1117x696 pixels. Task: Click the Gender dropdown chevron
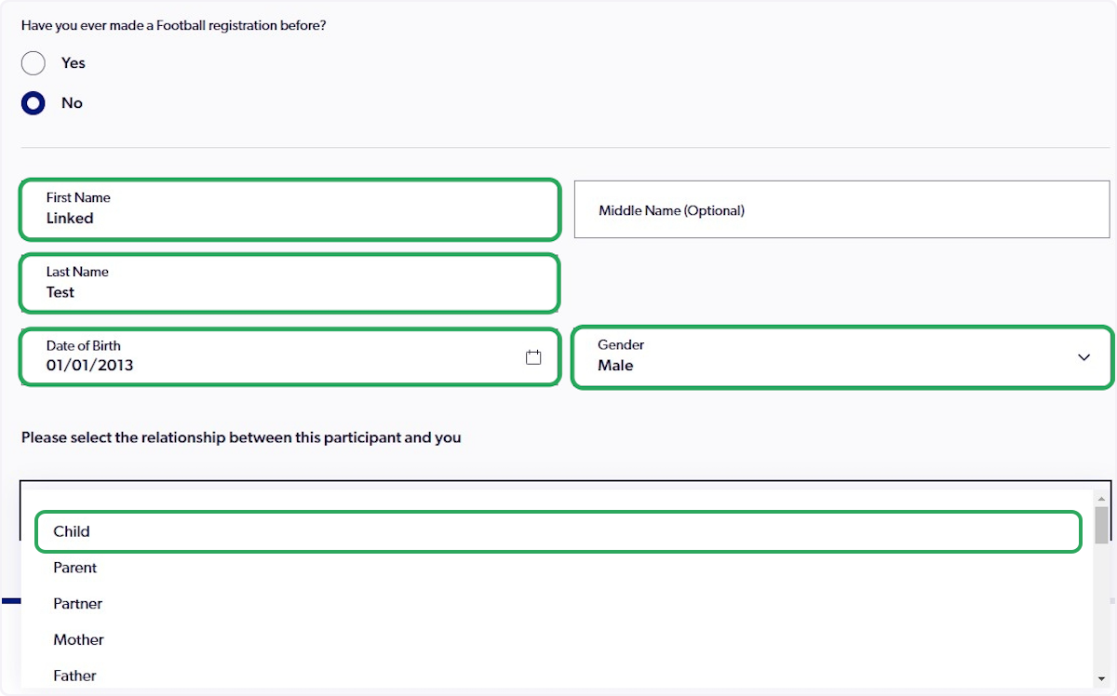(1083, 356)
